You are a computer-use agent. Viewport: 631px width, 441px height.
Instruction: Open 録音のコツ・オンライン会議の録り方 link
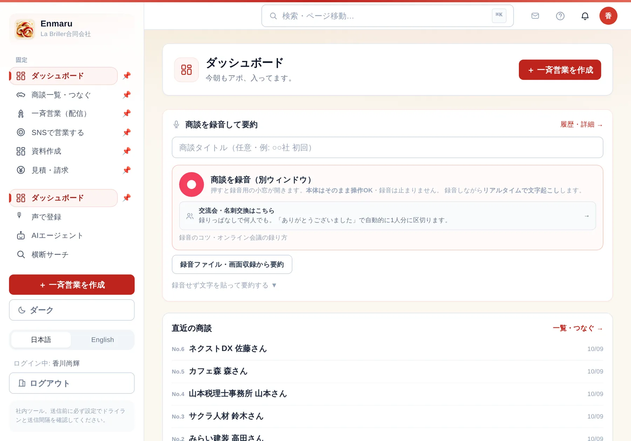[233, 238]
